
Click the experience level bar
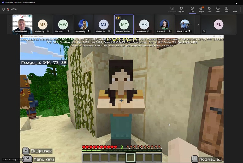pos(122,150)
